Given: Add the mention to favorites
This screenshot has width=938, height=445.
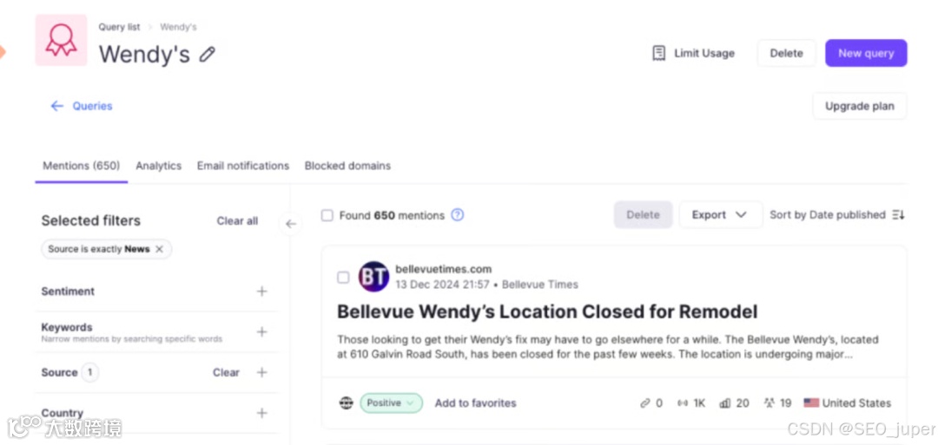Looking at the screenshot, I should (x=476, y=403).
